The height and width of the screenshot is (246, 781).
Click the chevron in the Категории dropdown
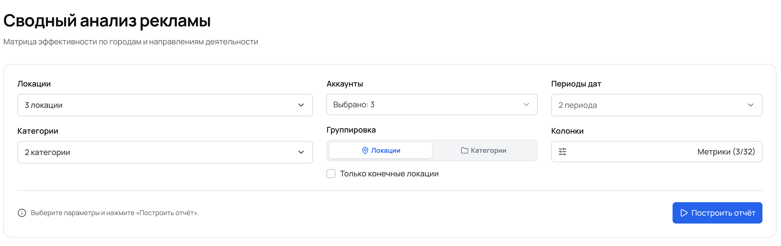point(301,152)
